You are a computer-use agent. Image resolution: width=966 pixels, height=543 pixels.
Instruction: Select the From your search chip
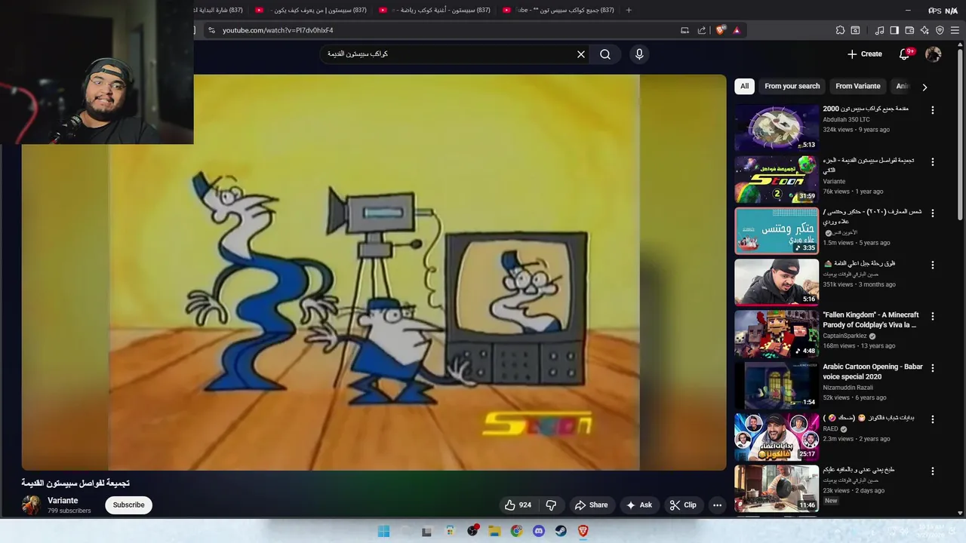[792, 86]
